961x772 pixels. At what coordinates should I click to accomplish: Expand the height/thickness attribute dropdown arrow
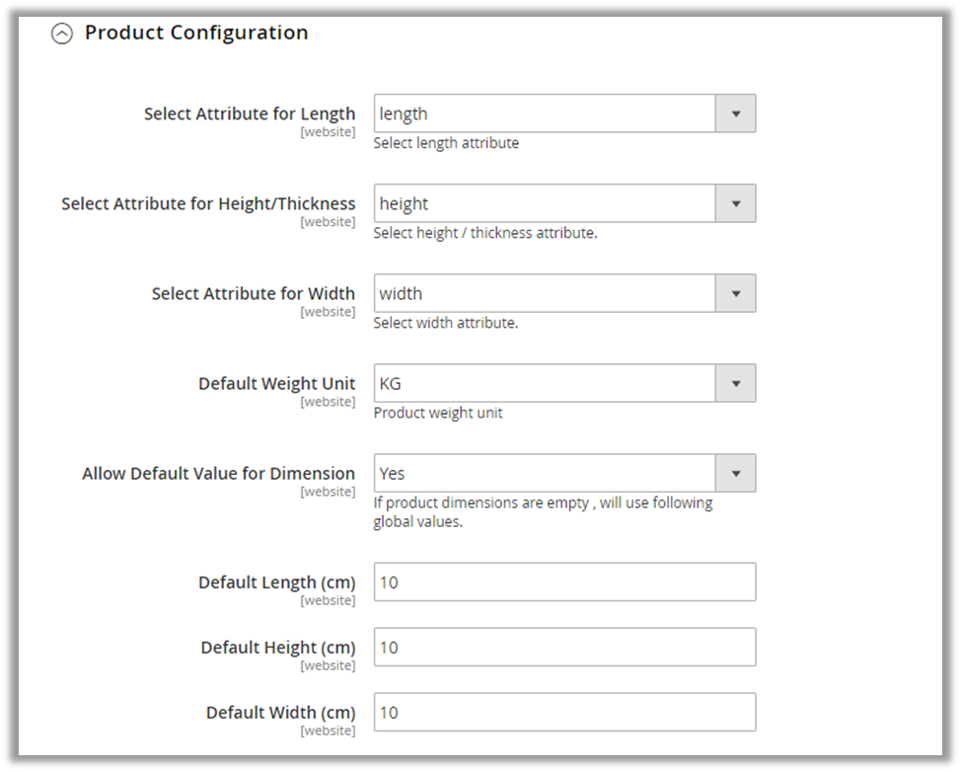735,203
